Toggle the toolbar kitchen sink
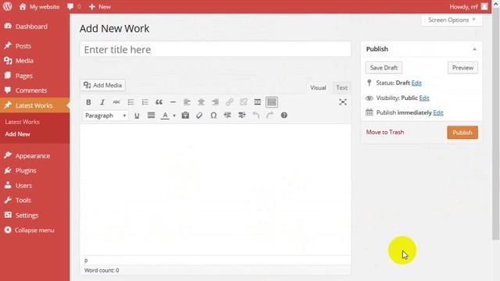Screen dimensions: 500x281 272,102
